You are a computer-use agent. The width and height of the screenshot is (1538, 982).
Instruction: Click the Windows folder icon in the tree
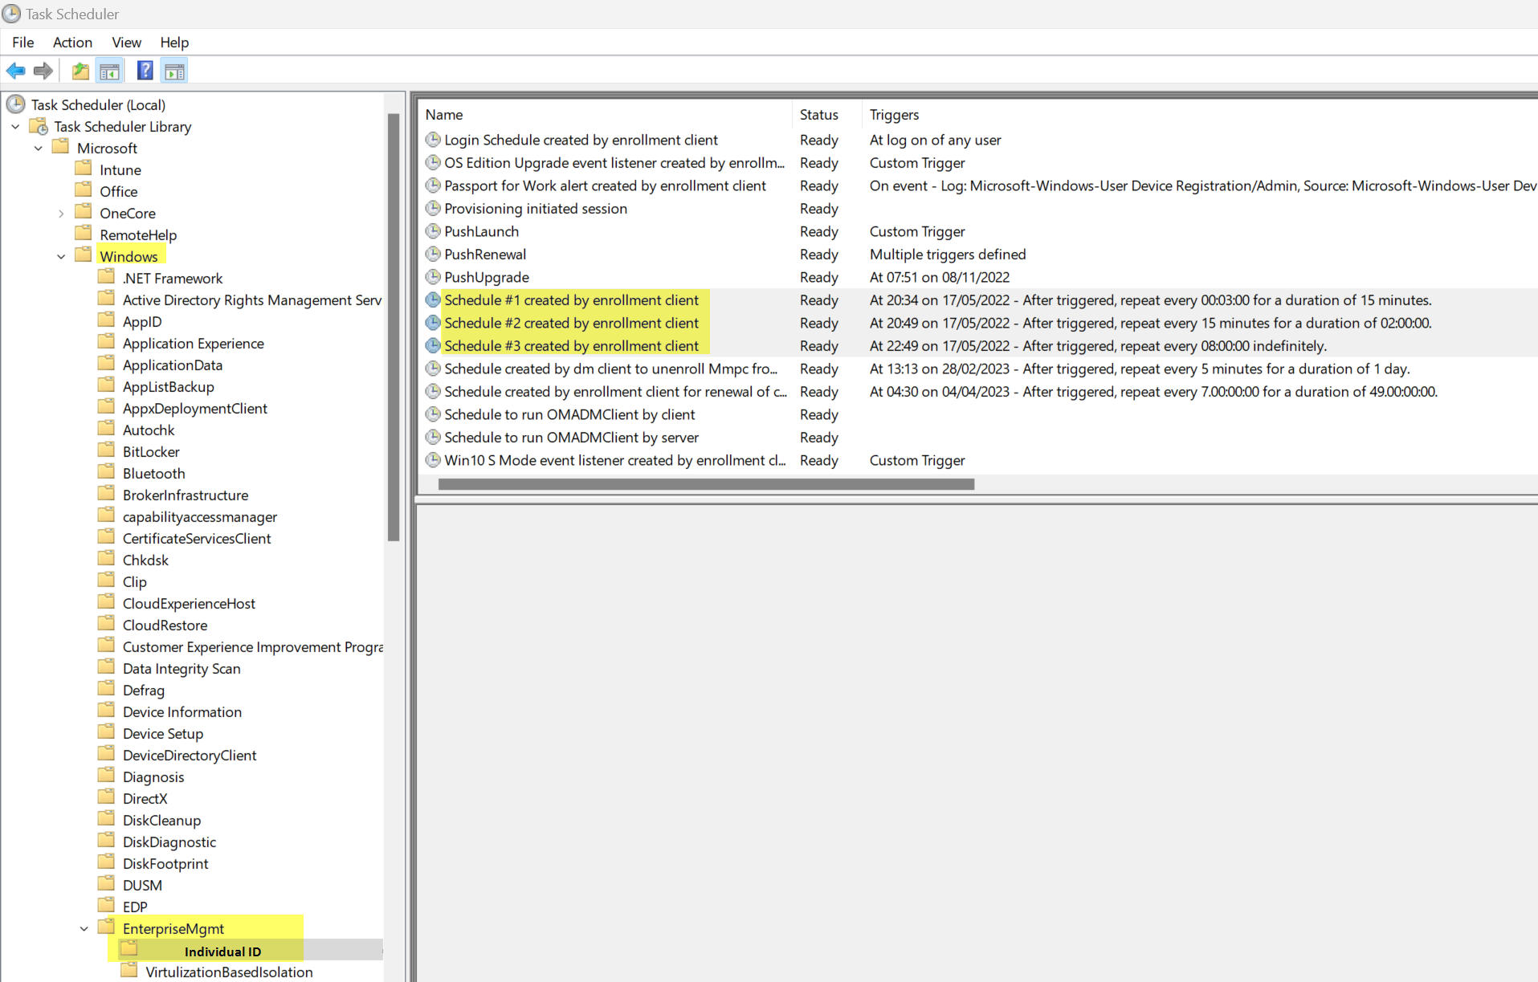(83, 255)
